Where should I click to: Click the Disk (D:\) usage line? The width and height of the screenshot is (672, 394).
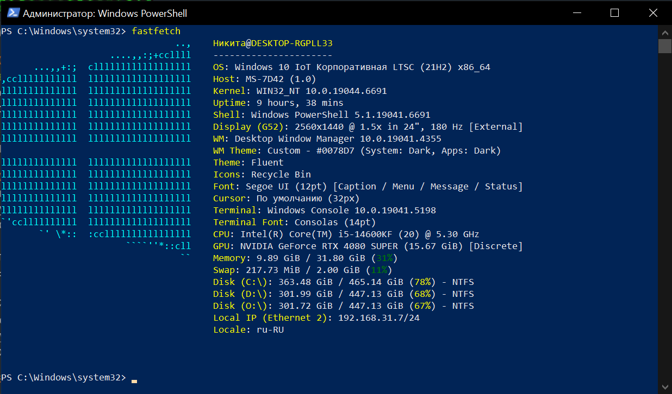pyautogui.click(x=344, y=294)
